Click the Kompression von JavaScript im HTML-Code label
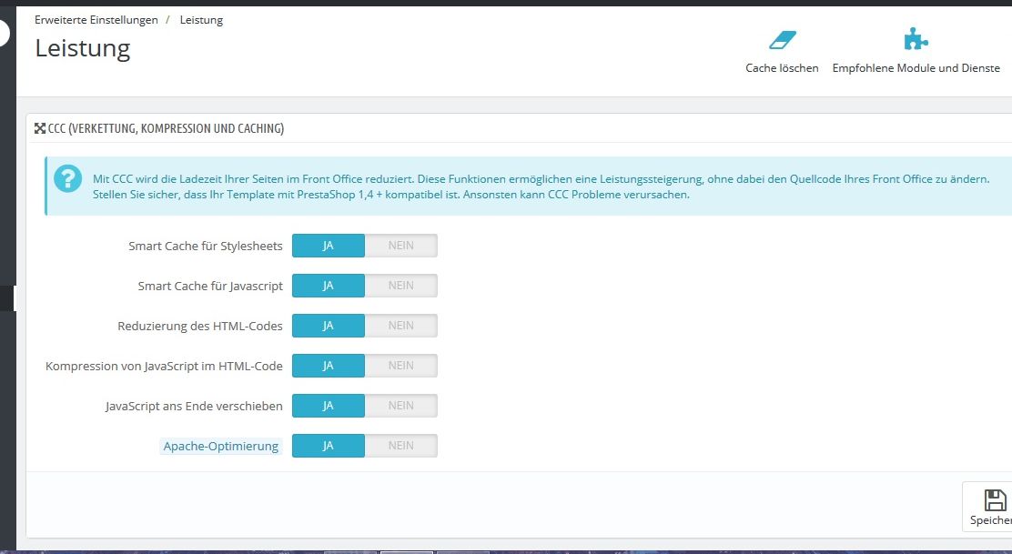The width and height of the screenshot is (1012, 554). (164, 367)
